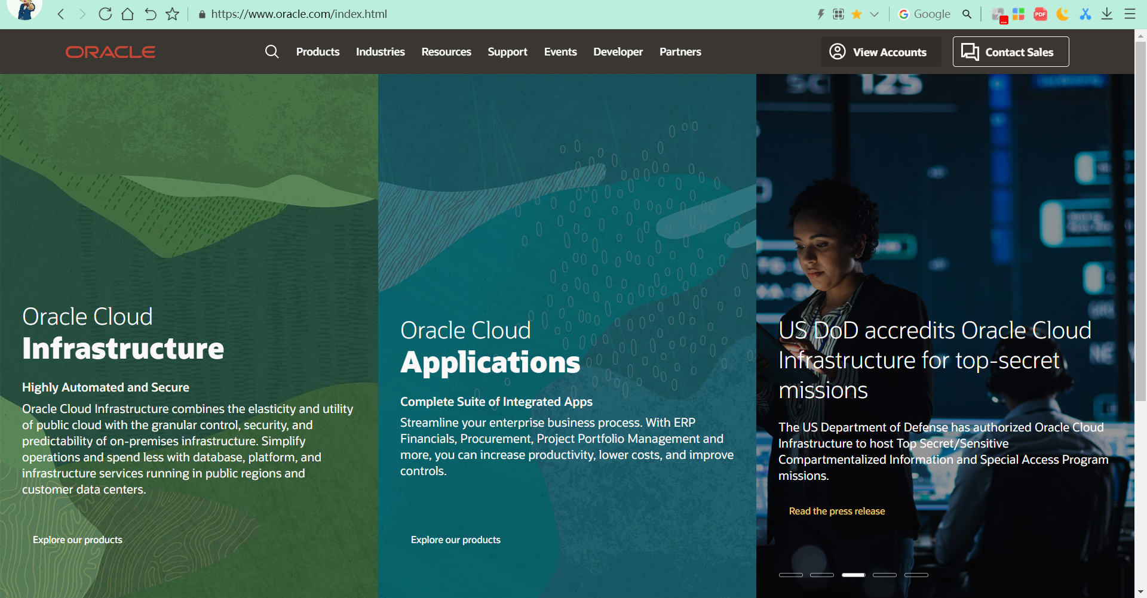Viewport: 1147px width, 598px height.
Task: Reload the current page
Action: point(105,14)
